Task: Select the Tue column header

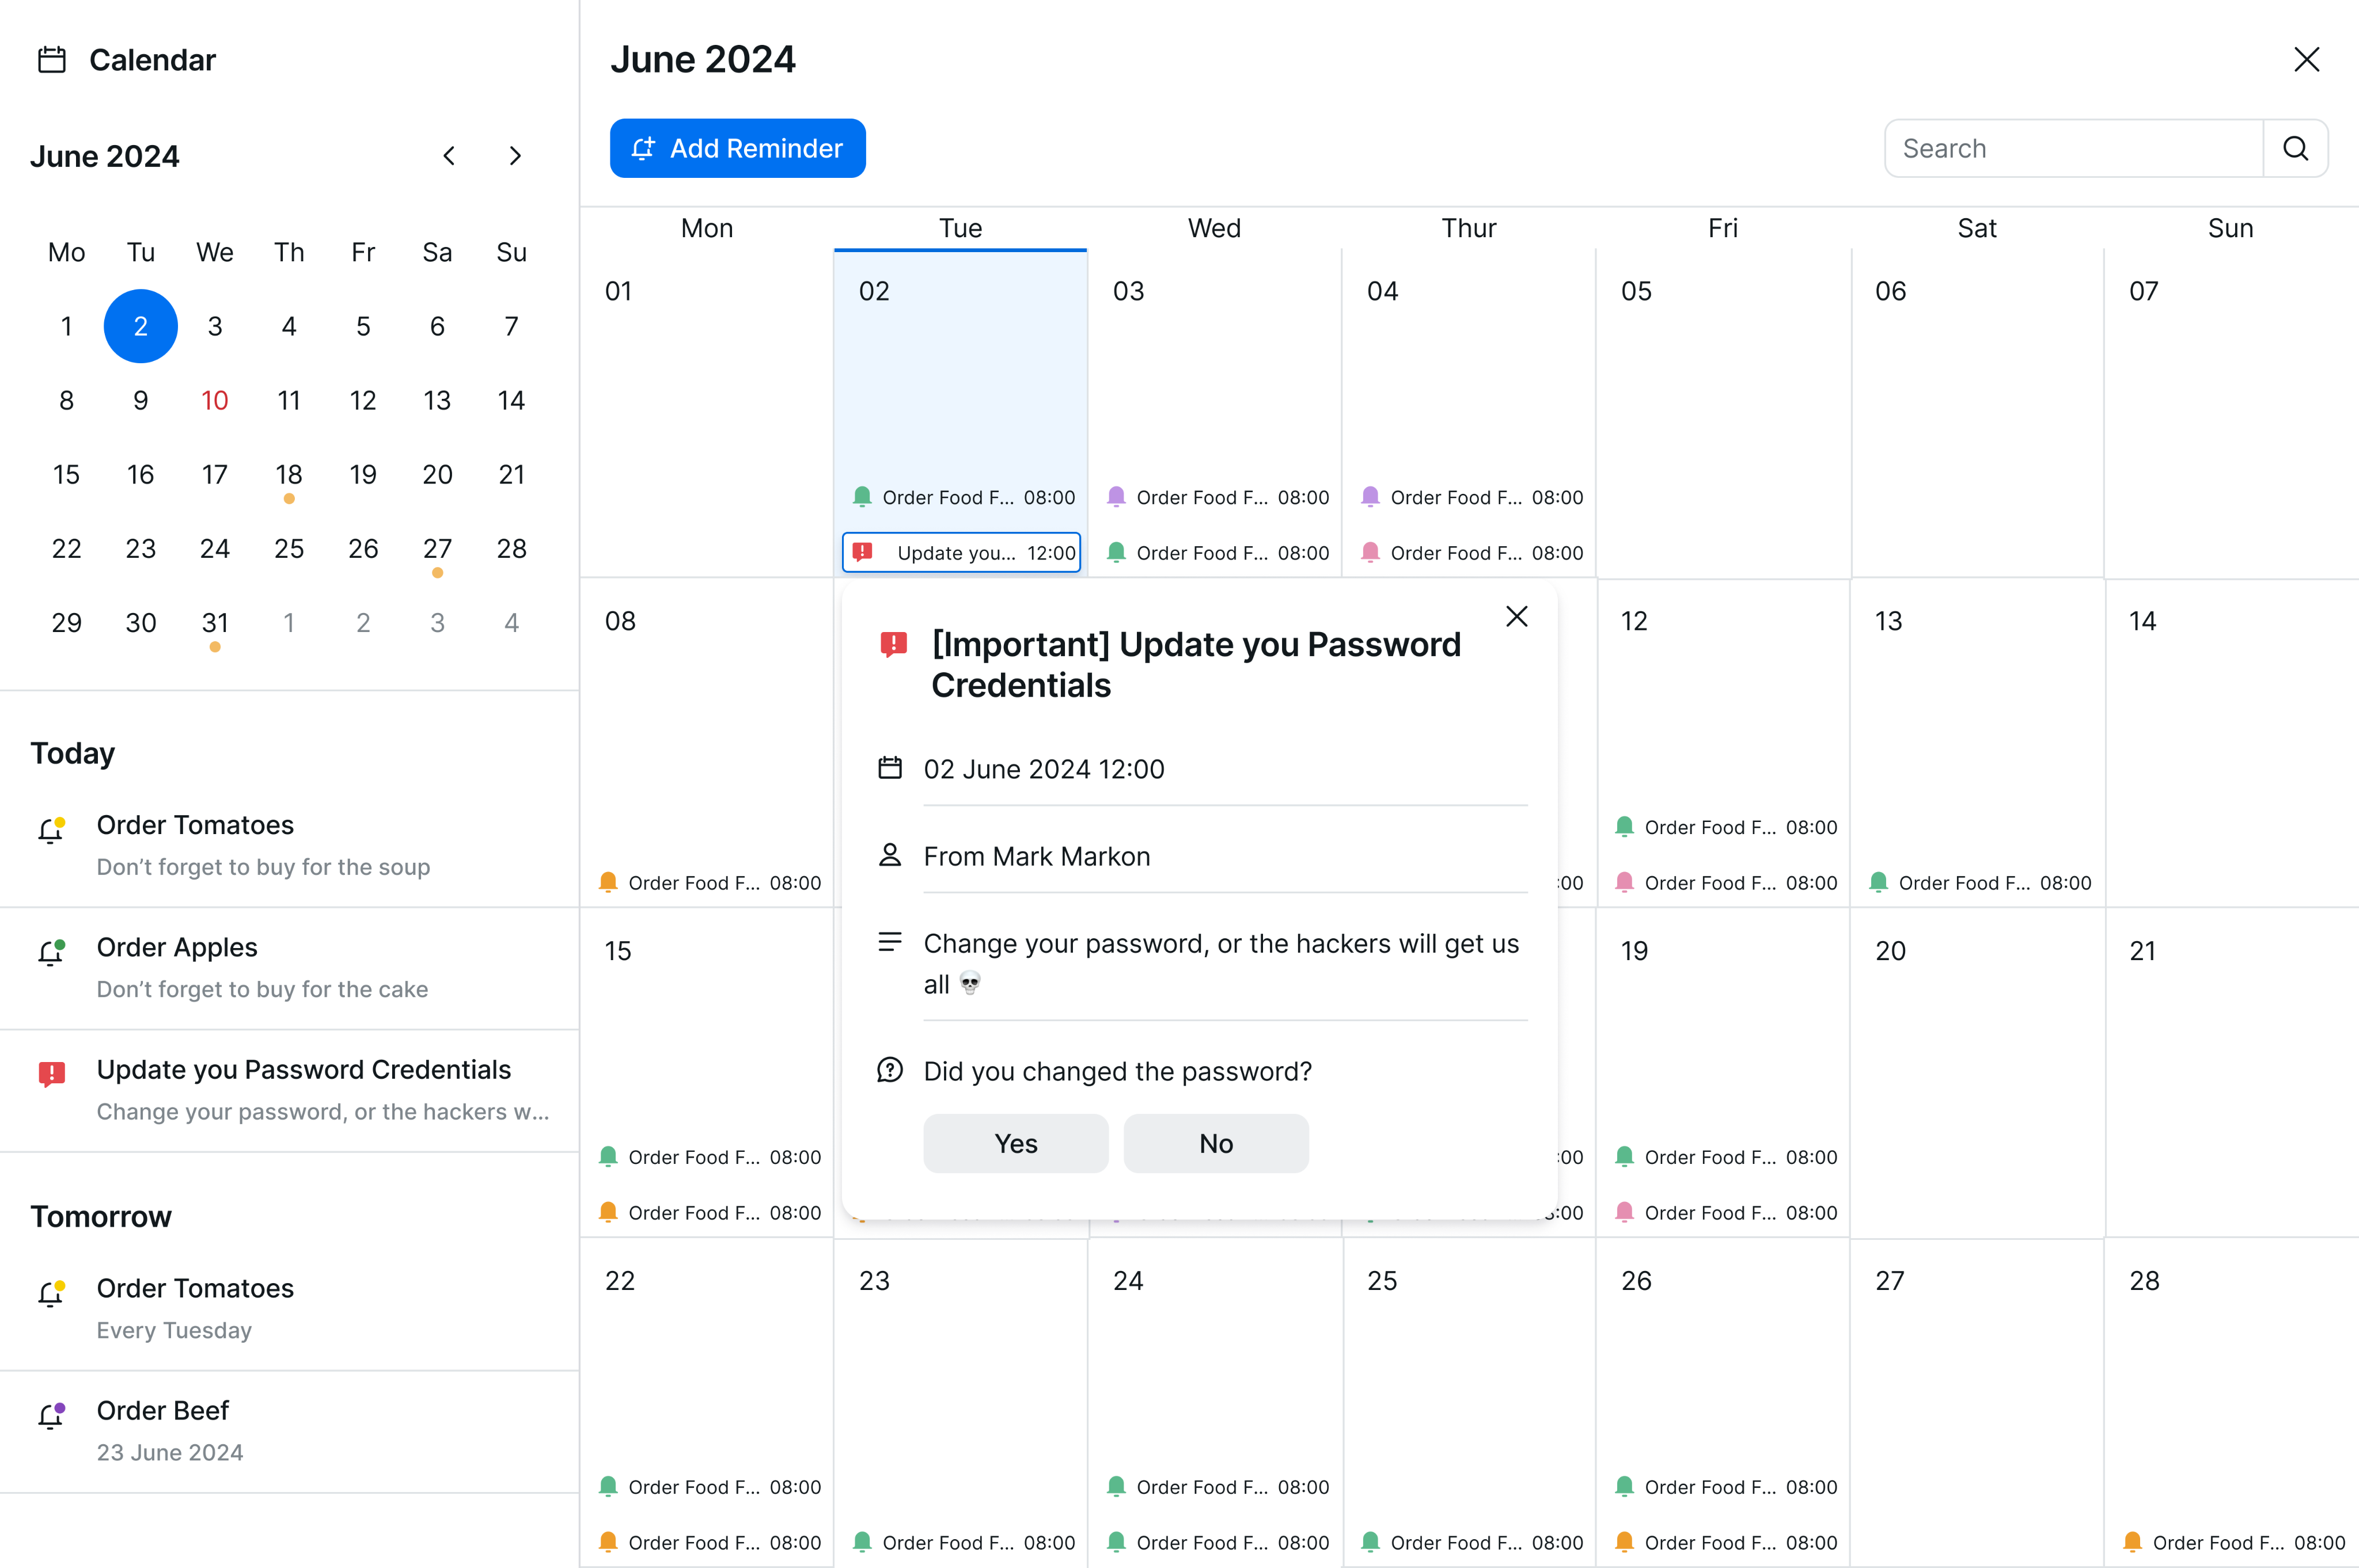Action: point(959,228)
